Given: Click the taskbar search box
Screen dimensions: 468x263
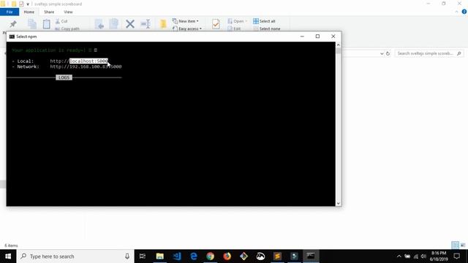Looking at the screenshot, I should pyautogui.click(x=75, y=256).
